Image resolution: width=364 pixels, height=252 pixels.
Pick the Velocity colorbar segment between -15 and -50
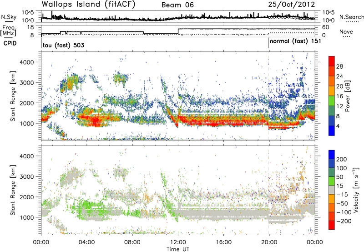332,199
